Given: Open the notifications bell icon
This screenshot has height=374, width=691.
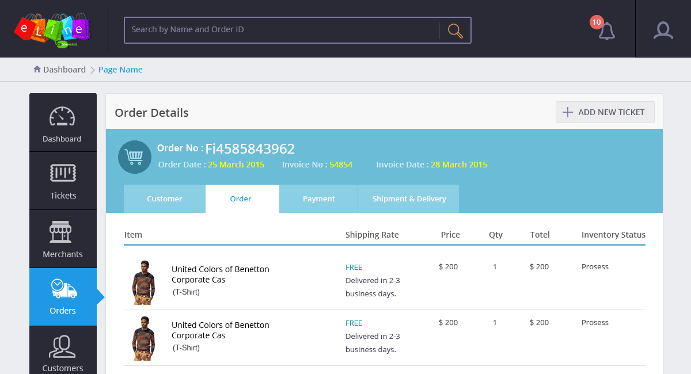Looking at the screenshot, I should [x=606, y=31].
